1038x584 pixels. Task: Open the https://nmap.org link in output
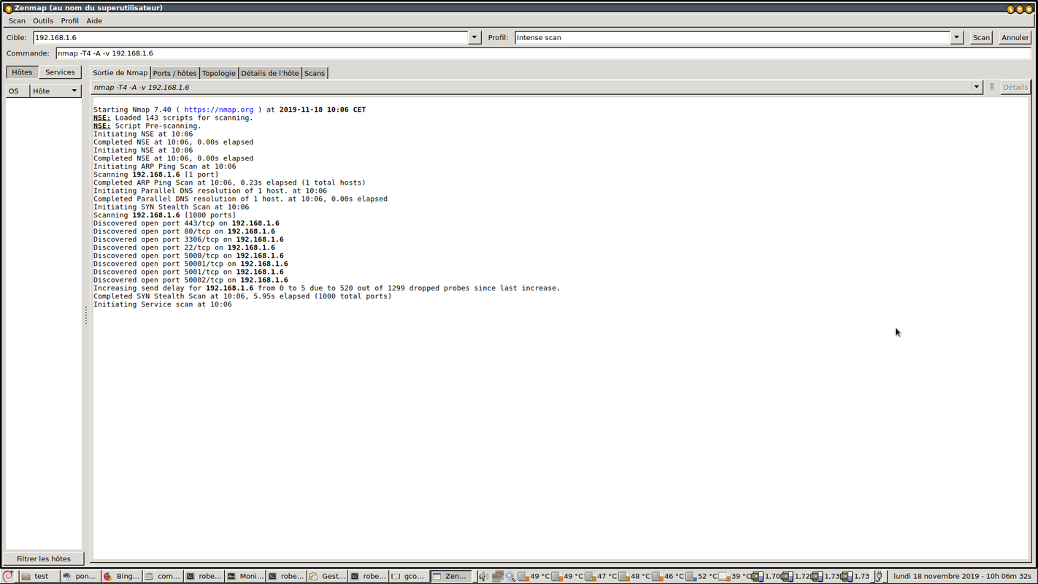(219, 109)
